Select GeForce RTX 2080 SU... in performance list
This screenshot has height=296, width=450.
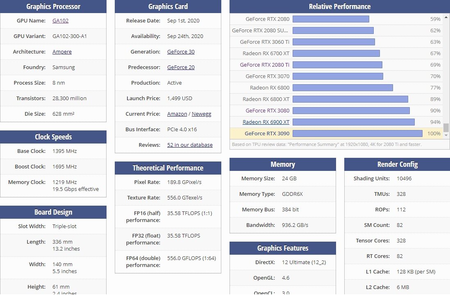(x=260, y=30)
